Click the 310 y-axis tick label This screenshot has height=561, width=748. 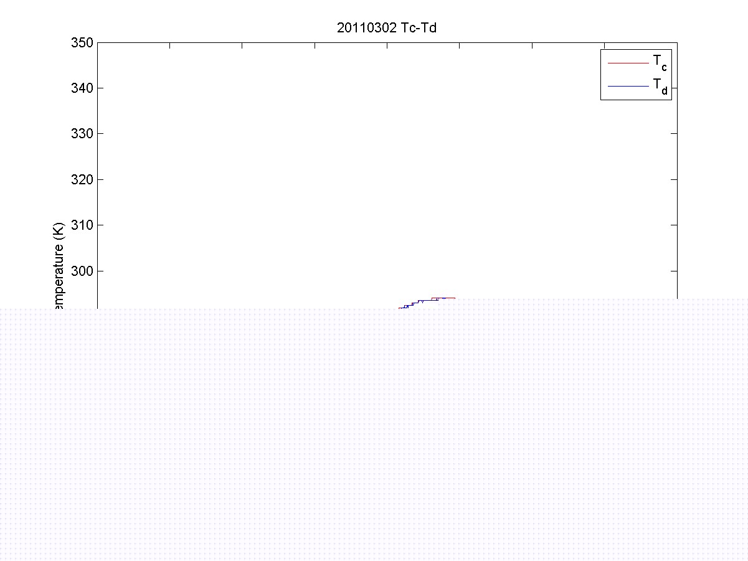click(x=82, y=225)
